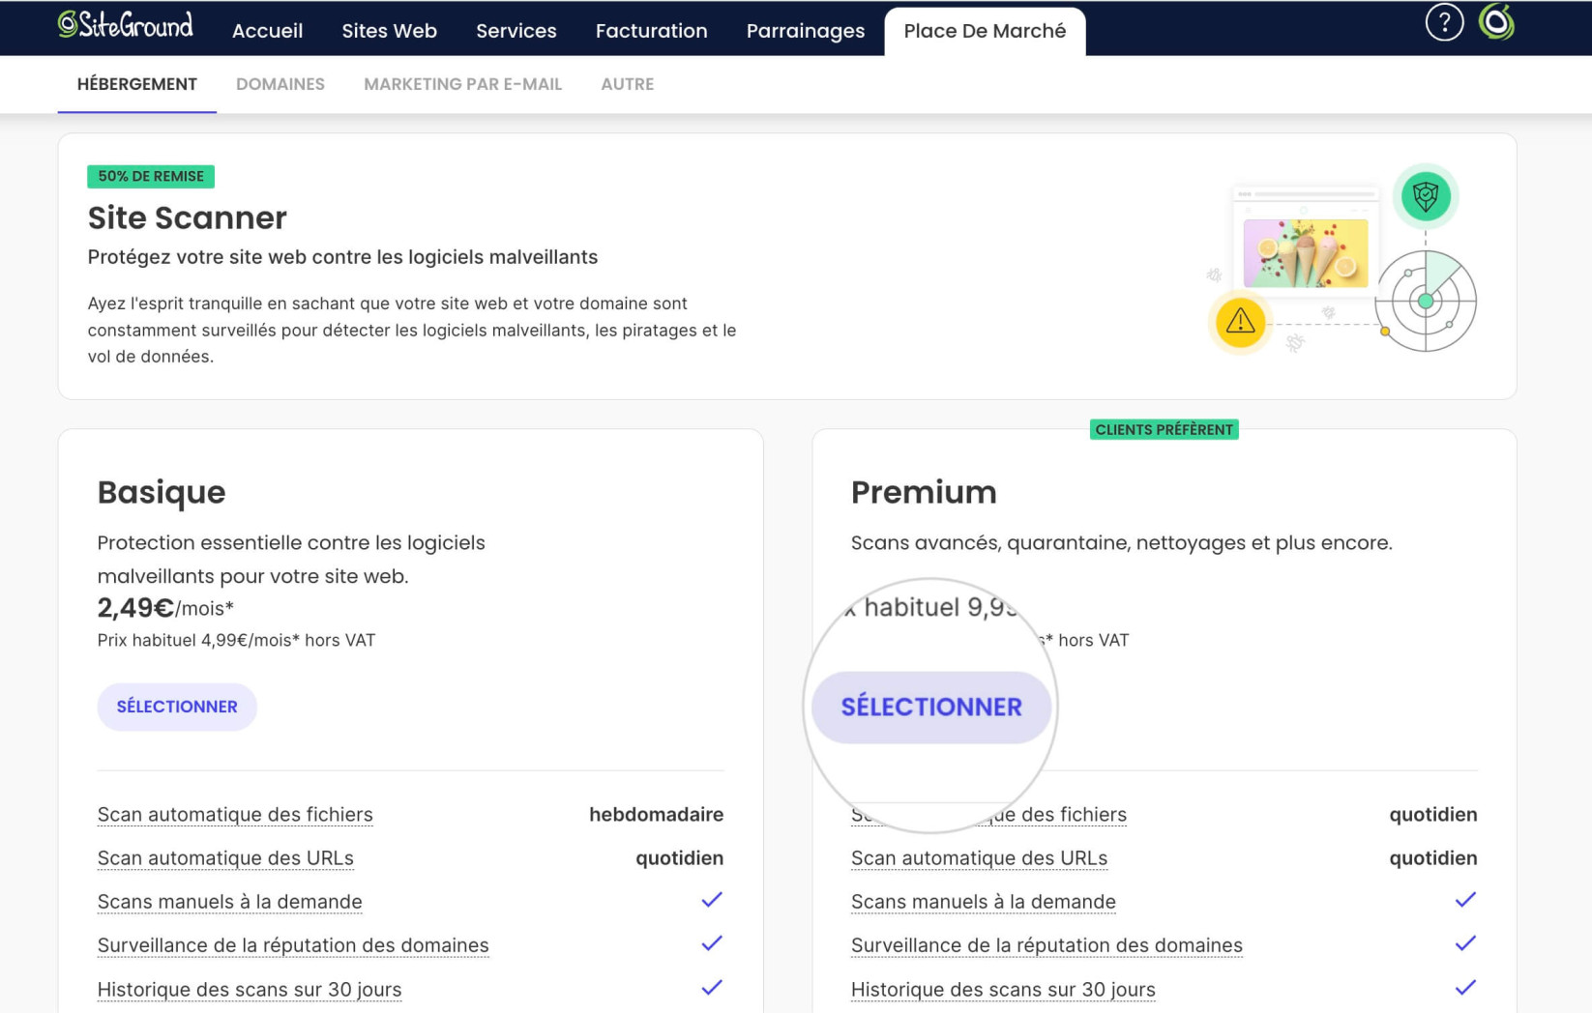Click Basique 'Scan automatique des fichiers' link

(235, 814)
